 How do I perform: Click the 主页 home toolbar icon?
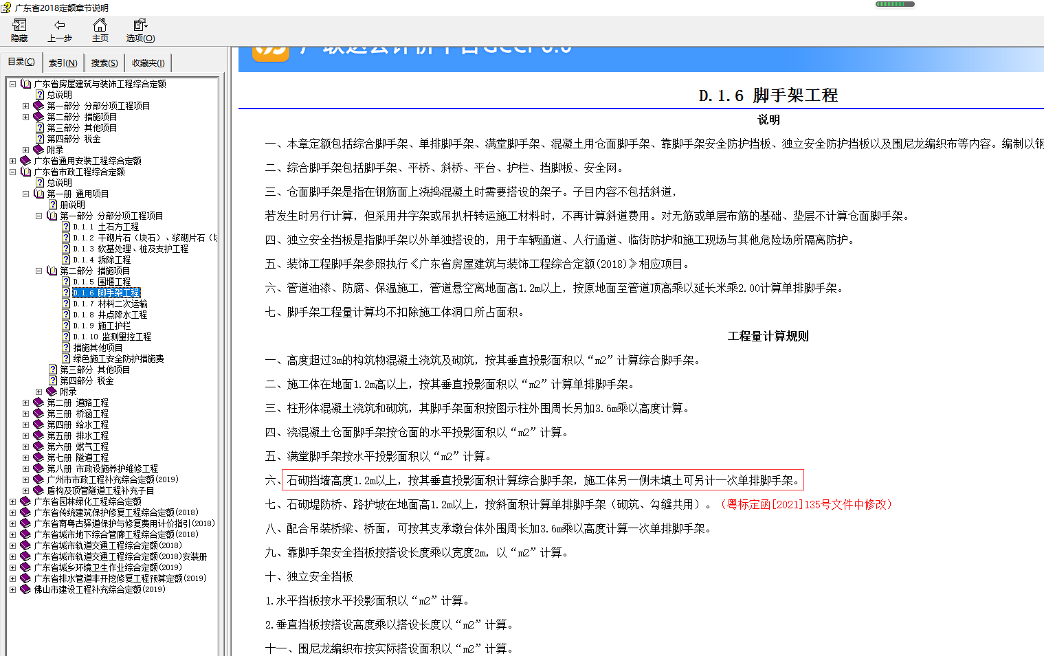coord(100,25)
